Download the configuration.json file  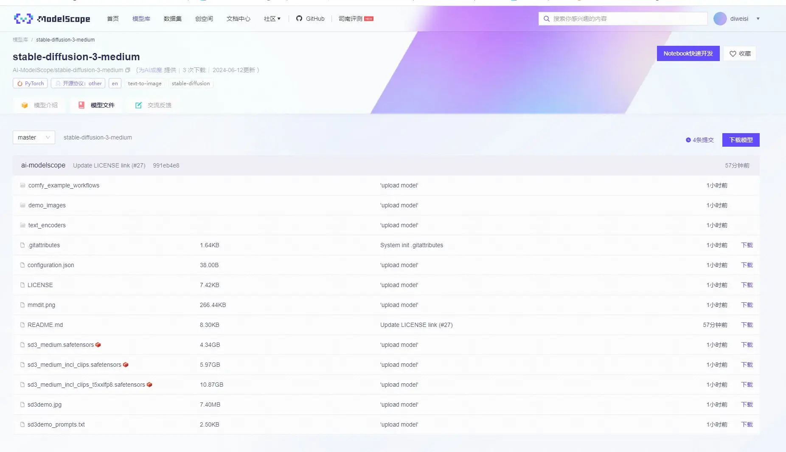click(747, 265)
